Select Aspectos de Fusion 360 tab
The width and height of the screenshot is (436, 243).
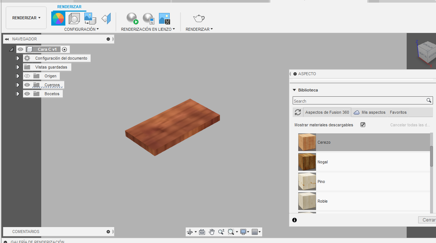pos(327,112)
